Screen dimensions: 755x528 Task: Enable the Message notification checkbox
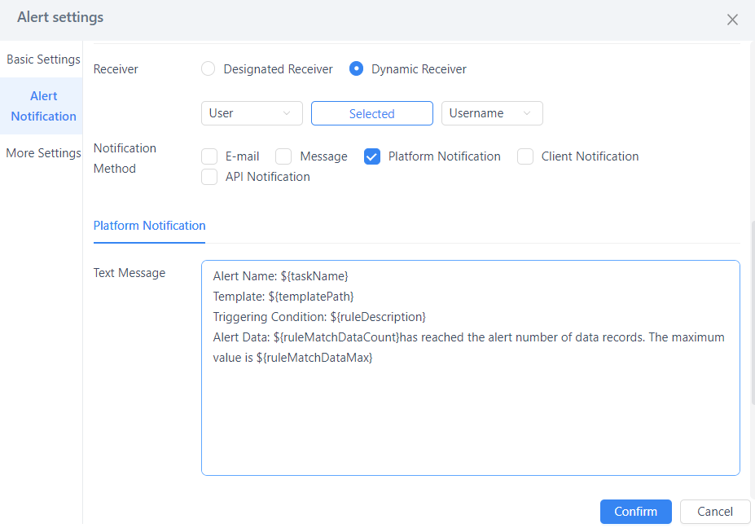tap(283, 156)
